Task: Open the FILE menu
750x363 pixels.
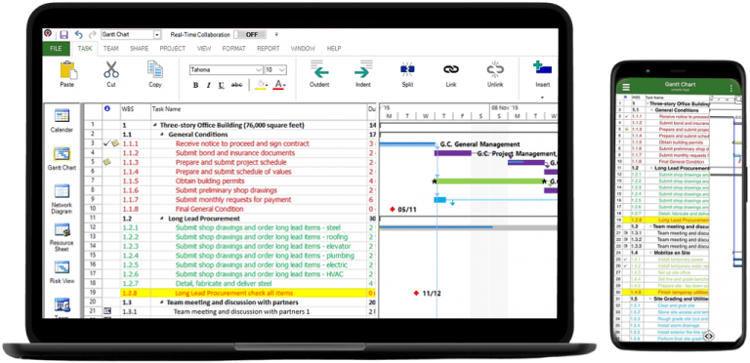Action: (x=56, y=48)
